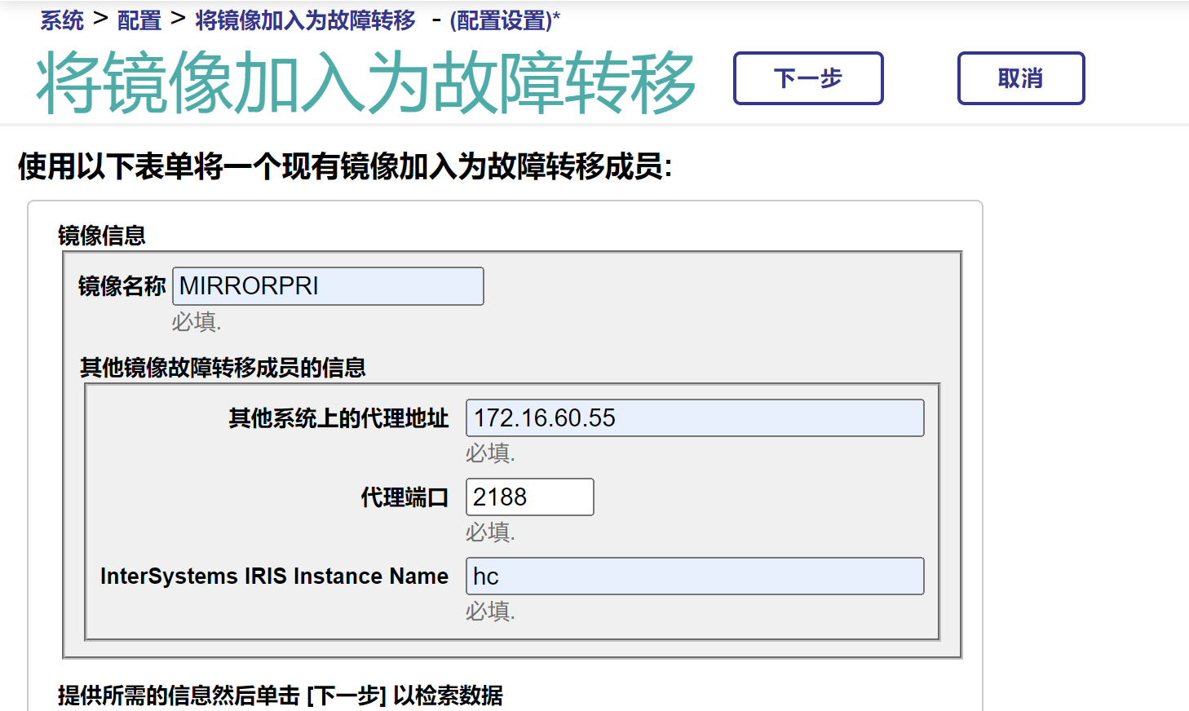
Task: Click the 镜像信息 section heading
Action: tap(101, 236)
